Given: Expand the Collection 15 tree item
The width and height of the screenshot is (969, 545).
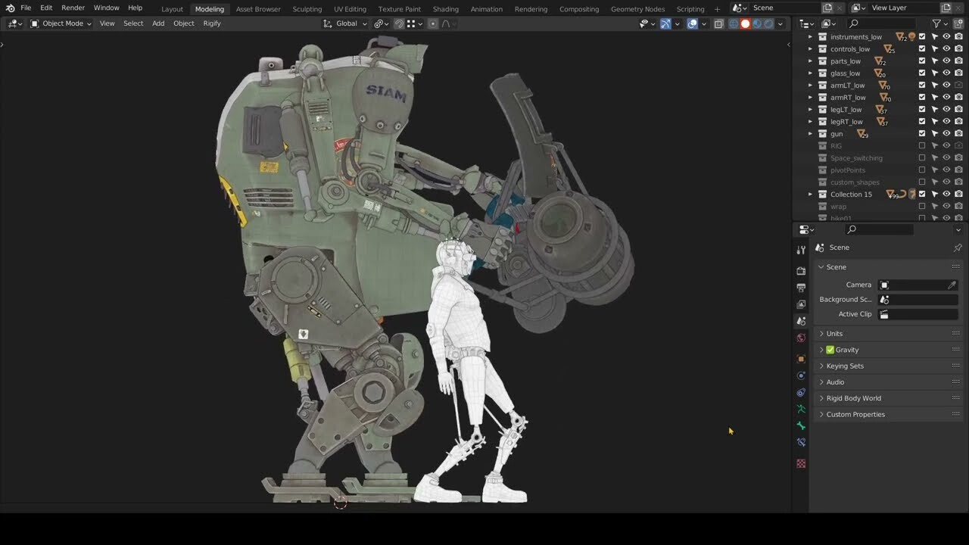Looking at the screenshot, I should [x=810, y=194].
